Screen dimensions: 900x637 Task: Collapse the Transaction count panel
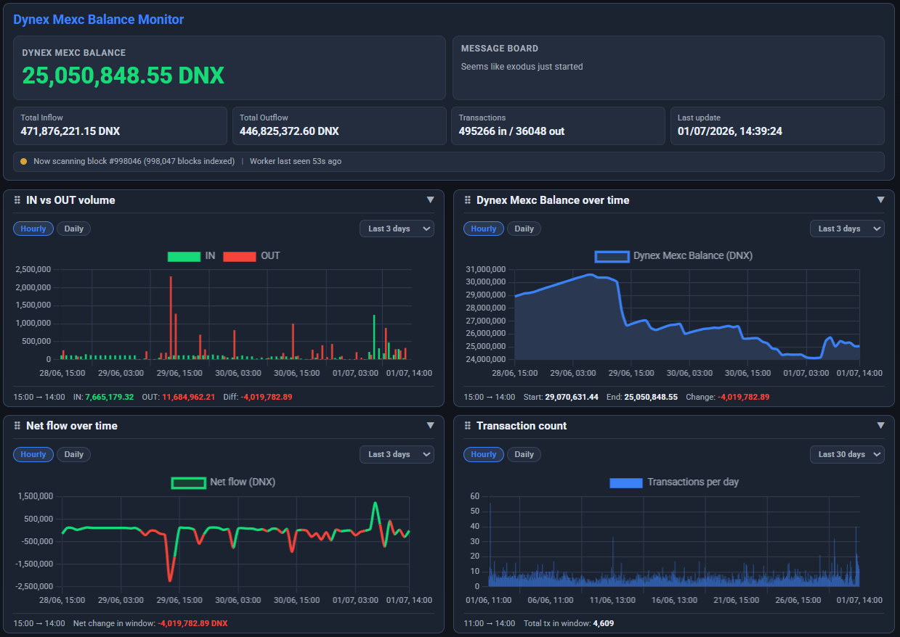pos(880,426)
